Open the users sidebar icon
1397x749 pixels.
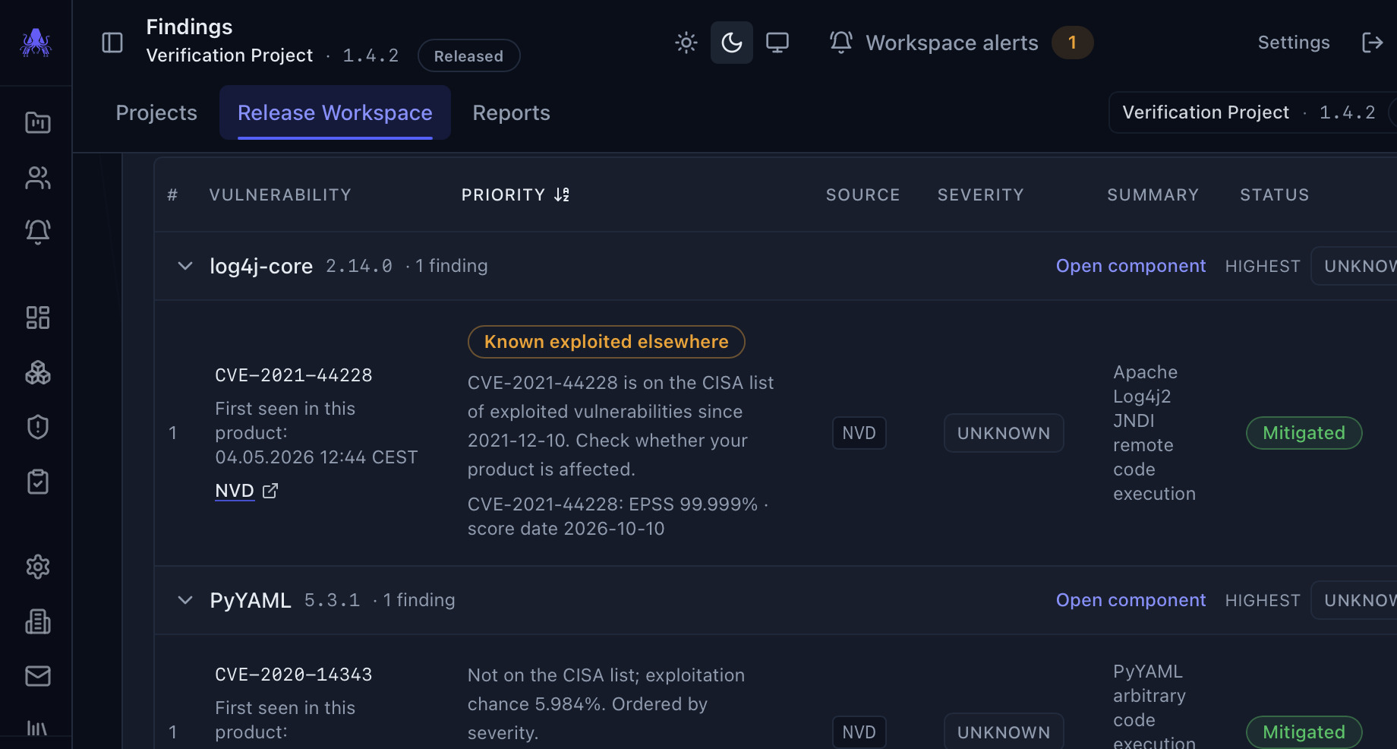(x=38, y=178)
